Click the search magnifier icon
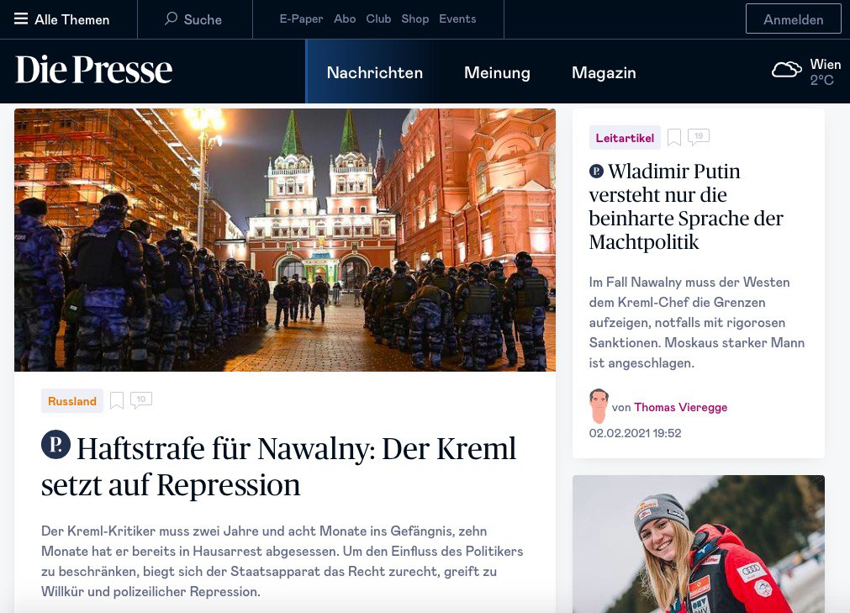Viewport: 850px width, 613px height. (x=171, y=18)
